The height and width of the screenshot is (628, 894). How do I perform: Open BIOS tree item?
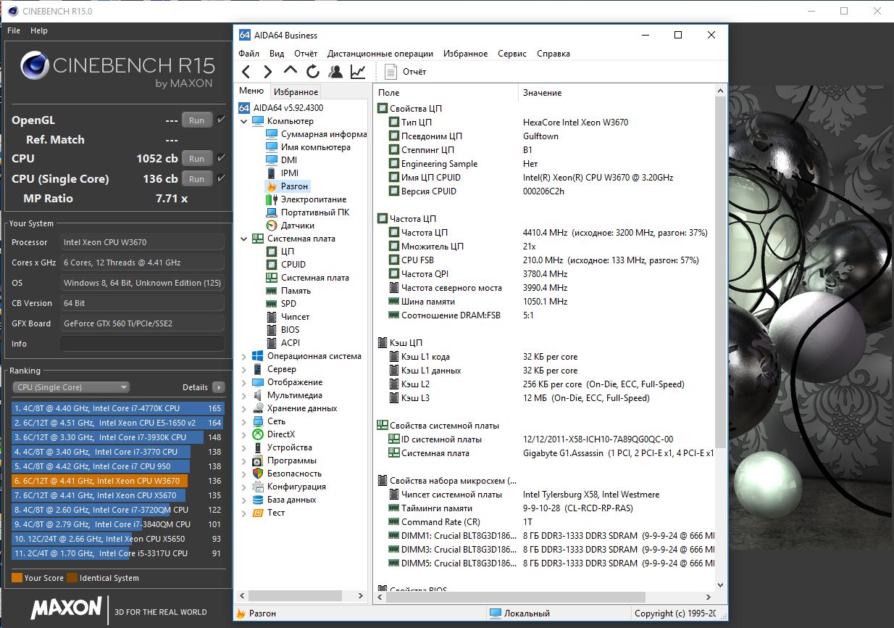tap(283, 330)
